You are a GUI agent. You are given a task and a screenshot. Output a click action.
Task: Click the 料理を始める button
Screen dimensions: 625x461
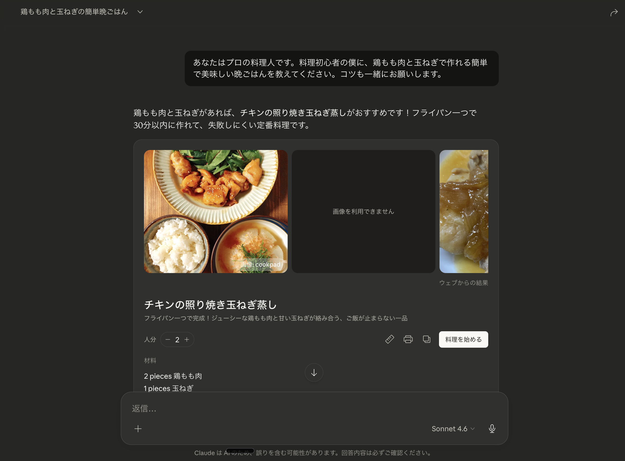pos(463,339)
